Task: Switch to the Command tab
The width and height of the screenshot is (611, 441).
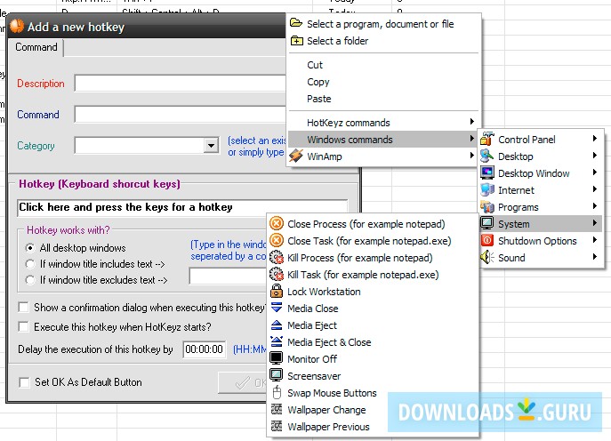Action: click(36, 47)
